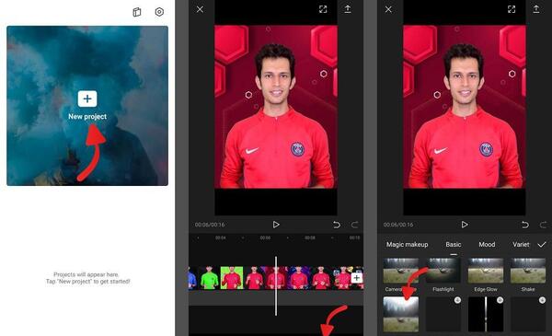Image resolution: width=552 pixels, height=336 pixels.
Task: Choose the foggy blur effect thumbnail in second row
Action: (400, 314)
